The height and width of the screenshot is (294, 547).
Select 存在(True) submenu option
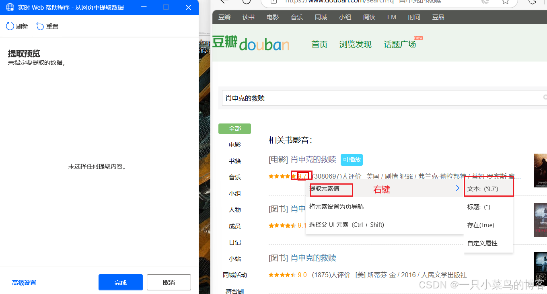[x=489, y=225]
